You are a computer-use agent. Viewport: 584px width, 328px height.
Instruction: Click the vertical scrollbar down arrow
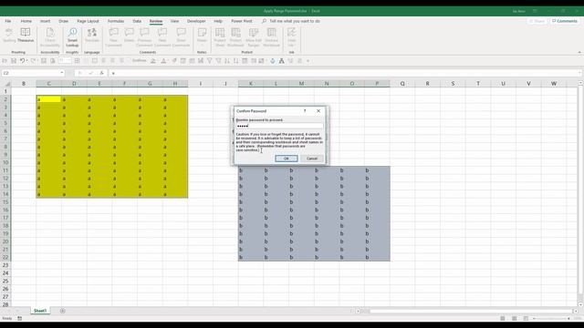(x=580, y=304)
